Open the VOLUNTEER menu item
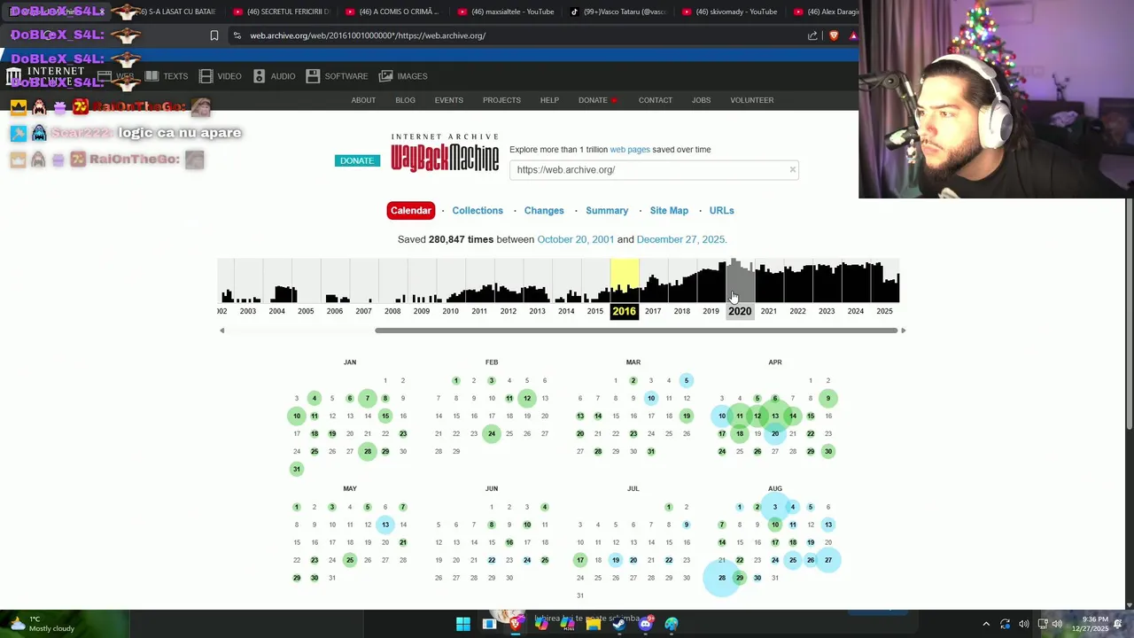Image resolution: width=1134 pixels, height=638 pixels. (x=752, y=100)
